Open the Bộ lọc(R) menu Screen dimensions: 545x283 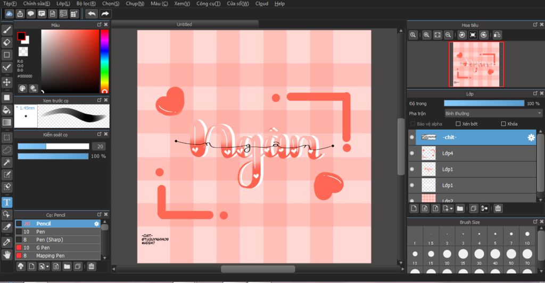coord(86,4)
